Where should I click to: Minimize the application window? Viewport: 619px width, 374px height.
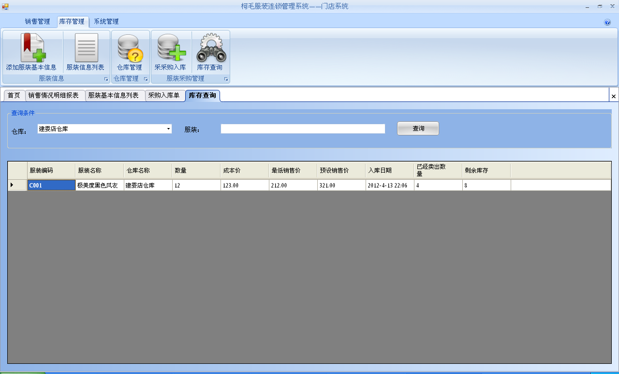pos(587,6)
